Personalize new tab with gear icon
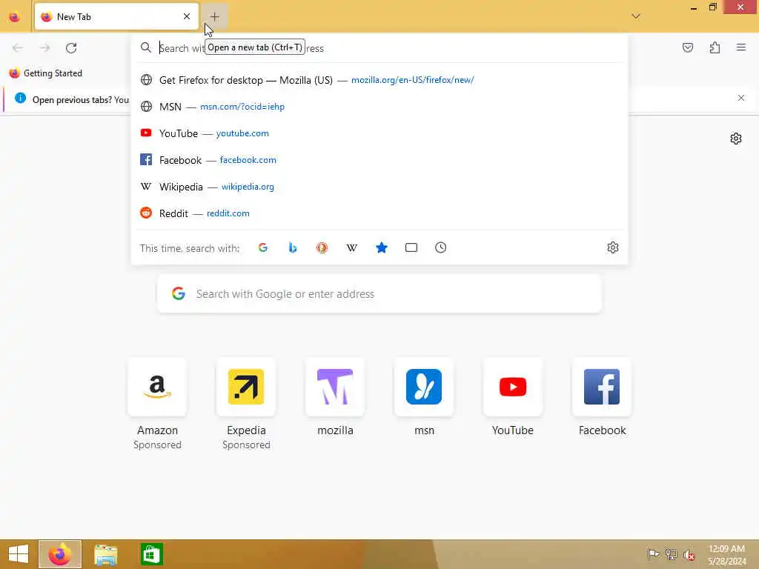The height and width of the screenshot is (569, 759). (x=736, y=139)
